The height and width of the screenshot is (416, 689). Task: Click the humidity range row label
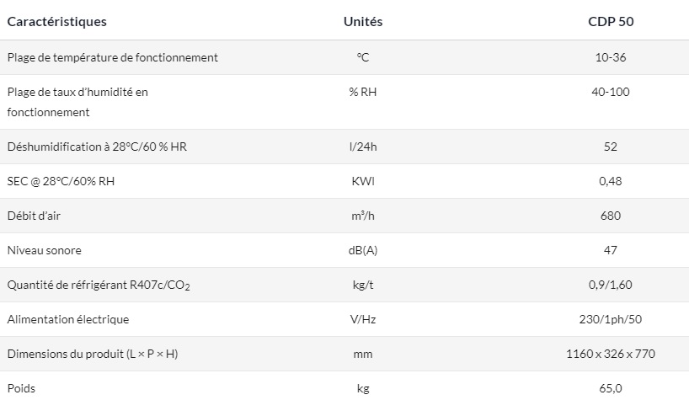pyautogui.click(x=77, y=101)
